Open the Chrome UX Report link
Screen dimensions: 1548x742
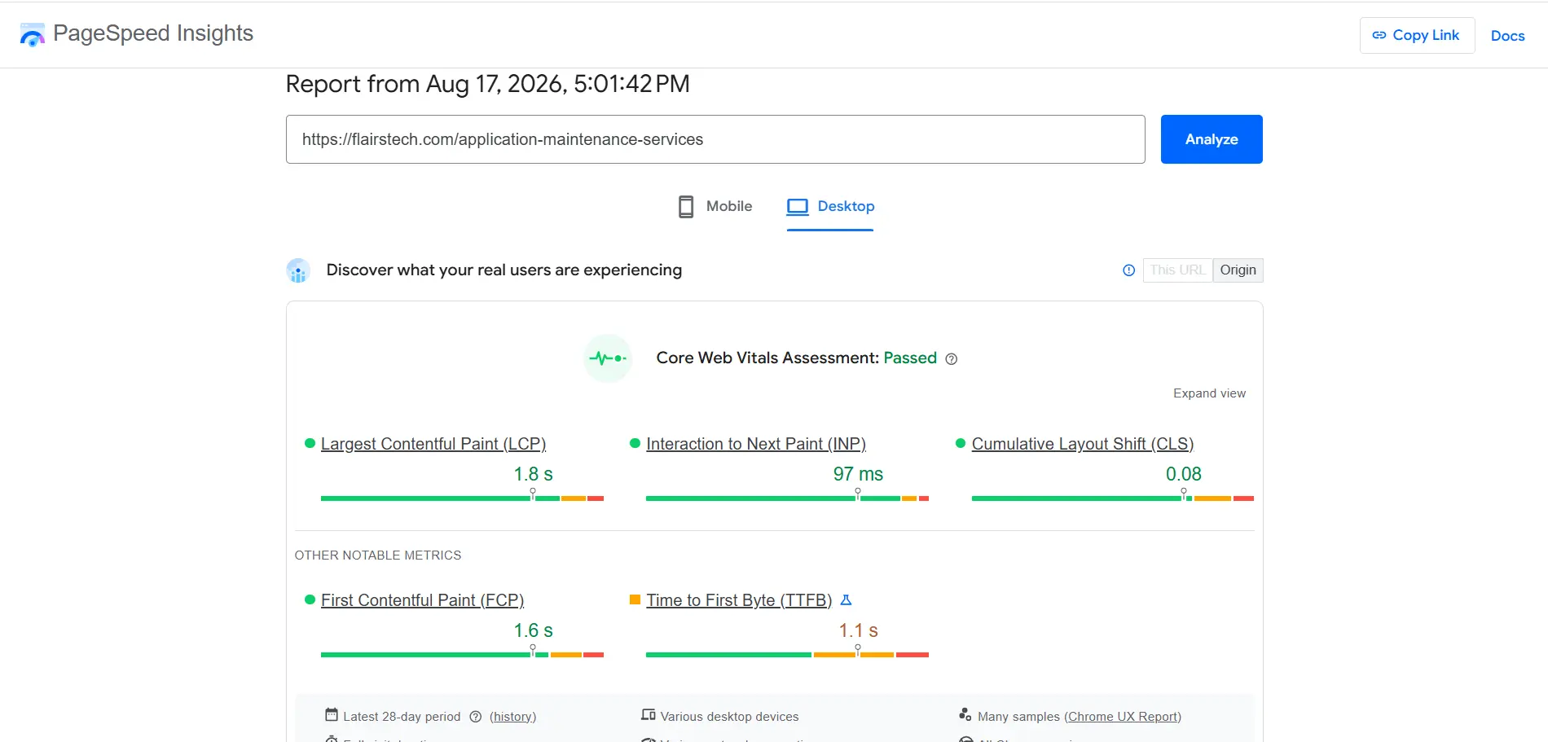coord(1123,717)
